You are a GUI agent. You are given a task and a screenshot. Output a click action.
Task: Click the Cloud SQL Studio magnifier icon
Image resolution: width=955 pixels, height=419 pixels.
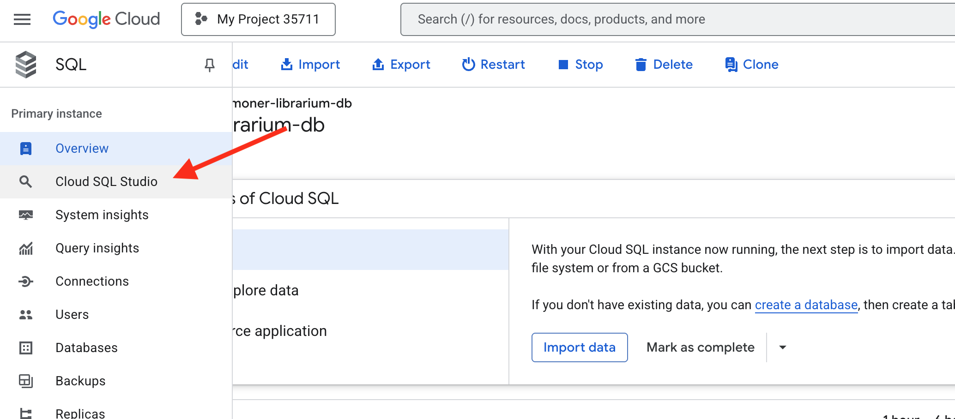click(26, 182)
